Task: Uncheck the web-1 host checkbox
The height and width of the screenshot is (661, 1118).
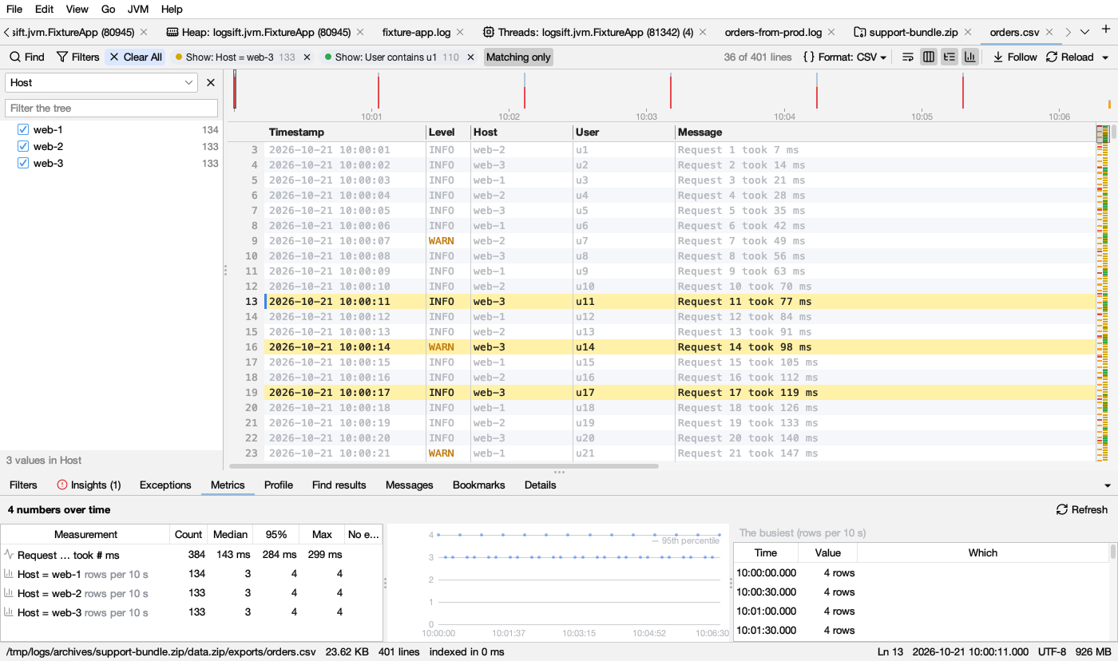Action: 23,129
